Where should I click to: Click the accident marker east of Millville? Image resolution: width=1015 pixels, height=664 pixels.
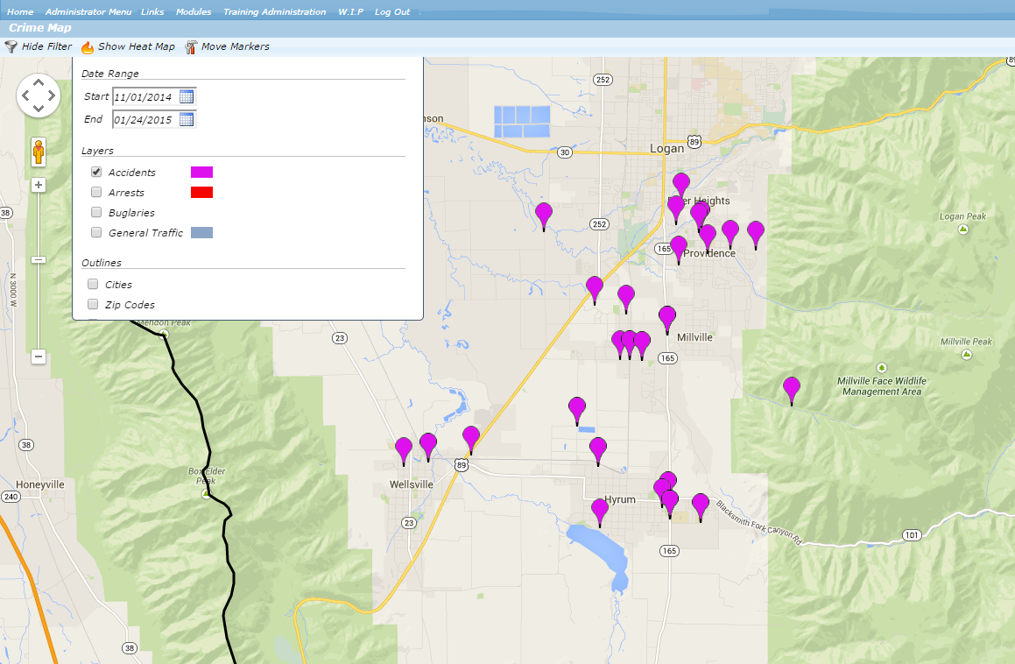click(x=792, y=388)
